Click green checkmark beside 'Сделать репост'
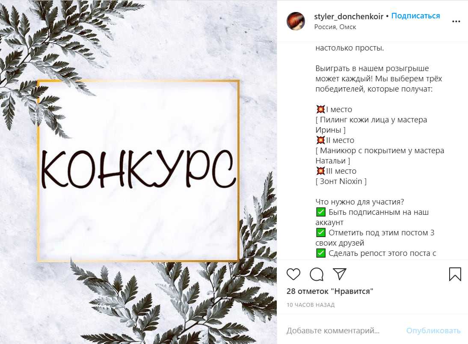Screen dimensions: 468x344 point(320,253)
